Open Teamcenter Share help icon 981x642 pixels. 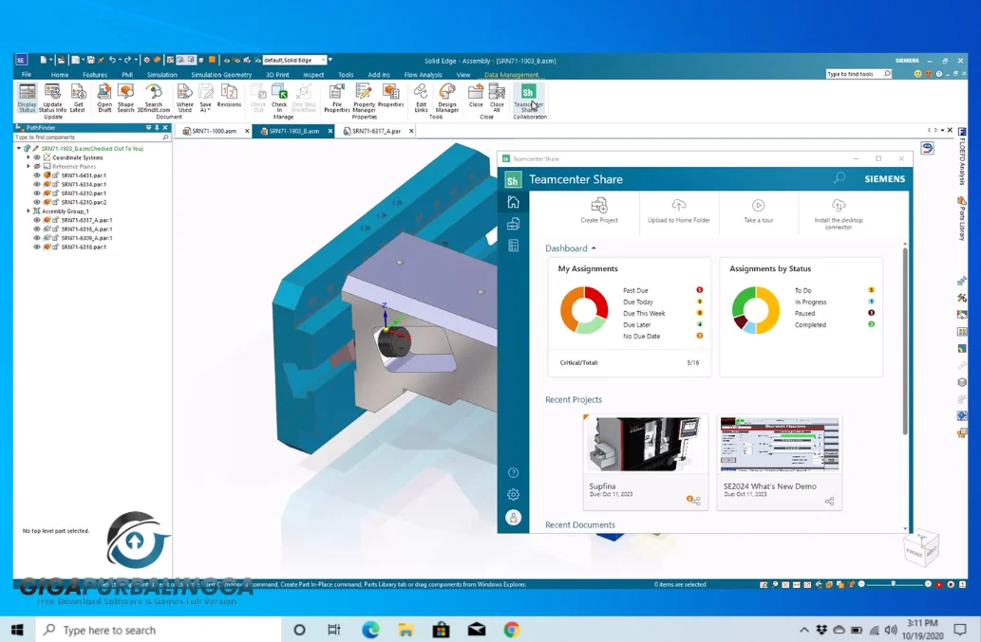click(513, 473)
